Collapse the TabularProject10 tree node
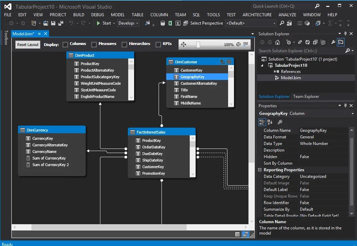357x246 pixels. tap(262, 65)
